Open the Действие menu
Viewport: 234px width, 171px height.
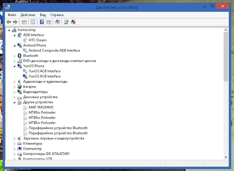(x=28, y=15)
